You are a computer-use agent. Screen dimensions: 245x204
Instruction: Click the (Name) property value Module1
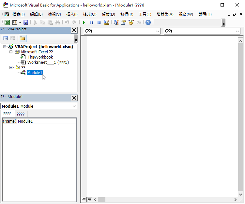click(x=46, y=121)
